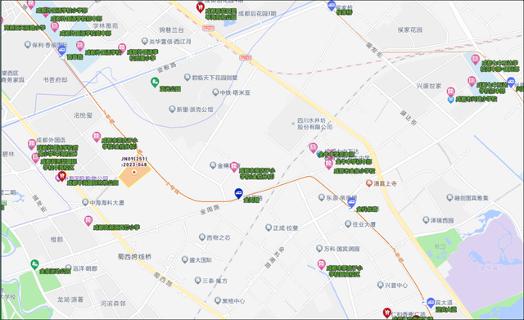Click the dark blue 金周路 metro station marker
Image resolution: width=524 pixels, height=320 pixels.
(238, 192)
